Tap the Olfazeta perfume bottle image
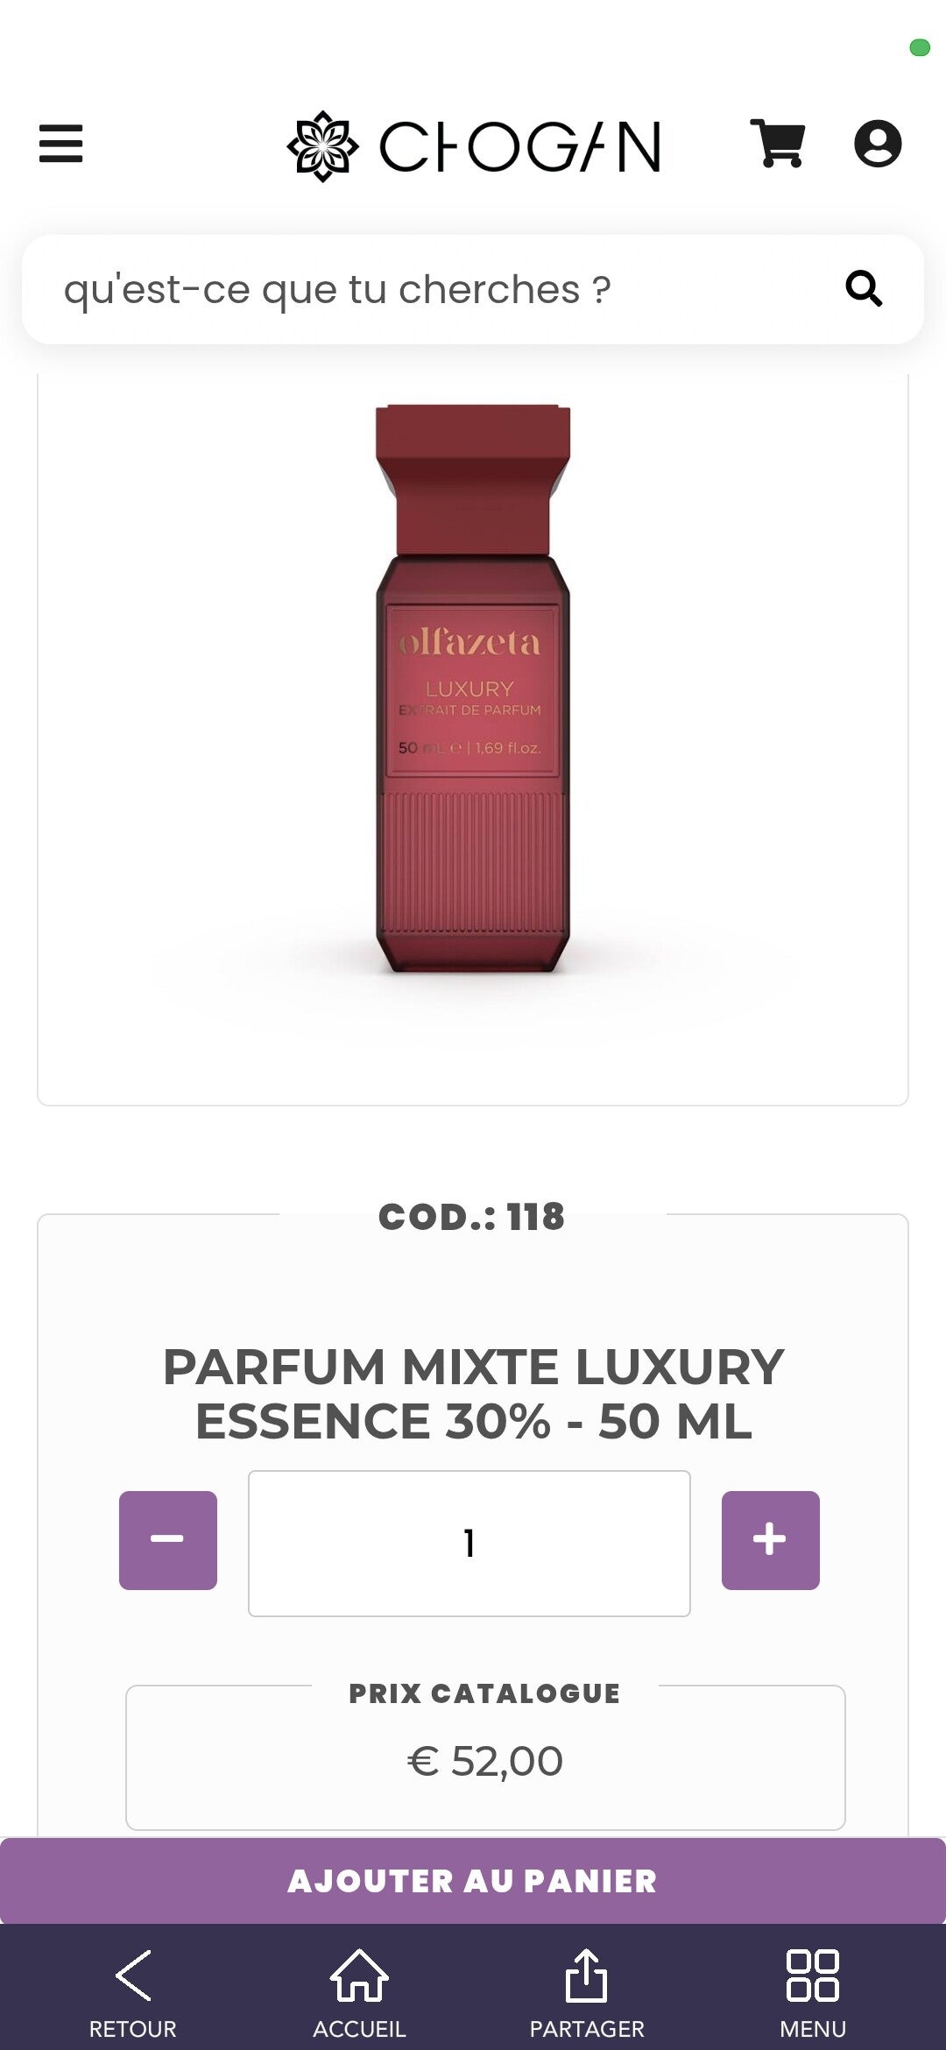The height and width of the screenshot is (2050, 946). (473, 688)
